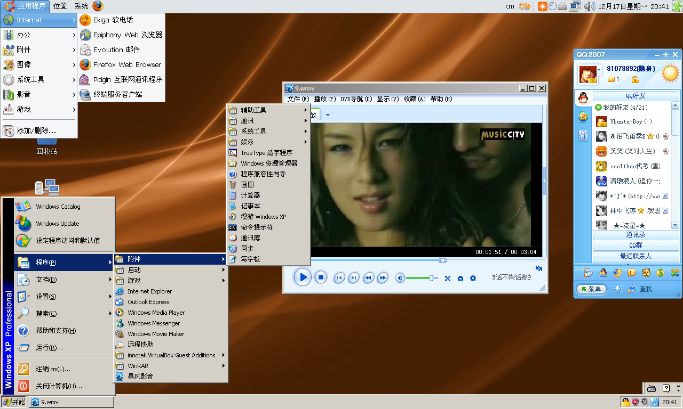Open media player settings gear
Image resolution: width=683 pixels, height=409 pixels.
pyautogui.click(x=473, y=278)
